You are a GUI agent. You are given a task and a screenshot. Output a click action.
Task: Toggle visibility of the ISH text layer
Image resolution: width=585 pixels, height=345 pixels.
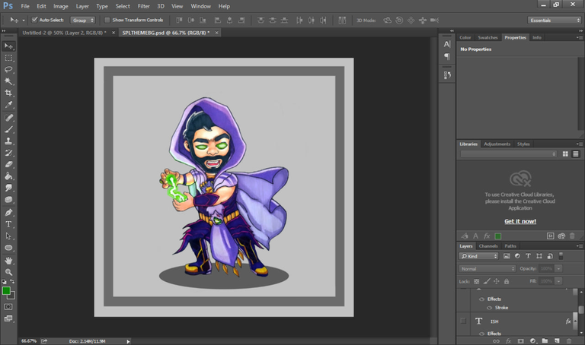[463, 321]
